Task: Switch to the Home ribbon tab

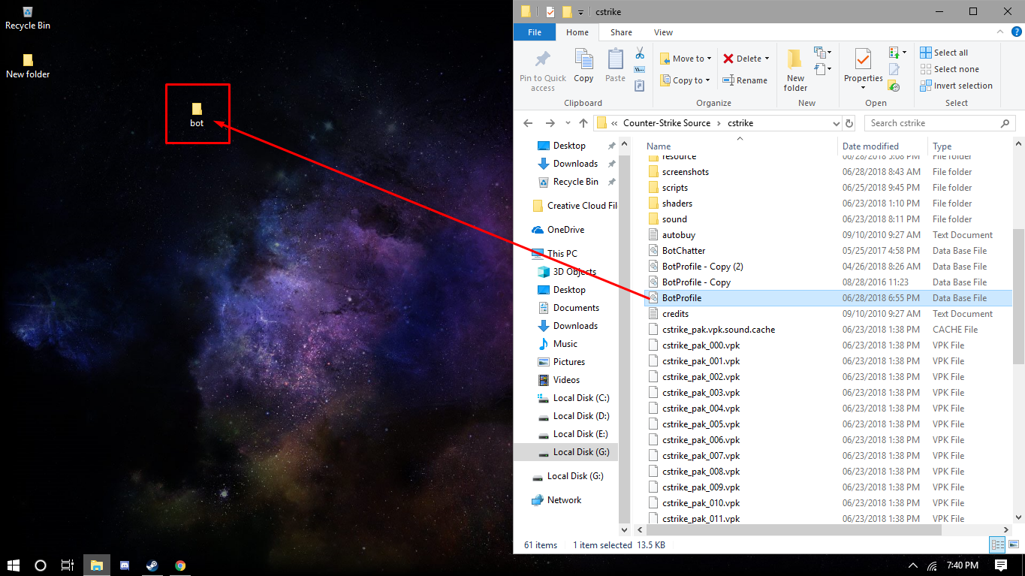Action: point(577,32)
